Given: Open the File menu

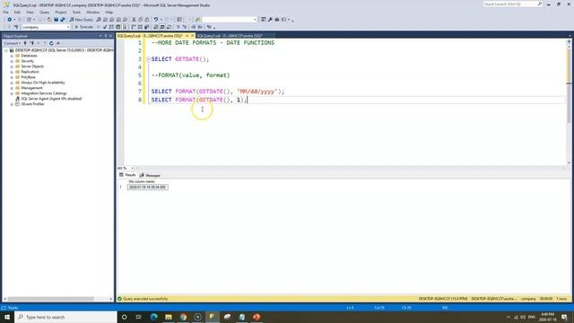Looking at the screenshot, I should click(x=5, y=12).
